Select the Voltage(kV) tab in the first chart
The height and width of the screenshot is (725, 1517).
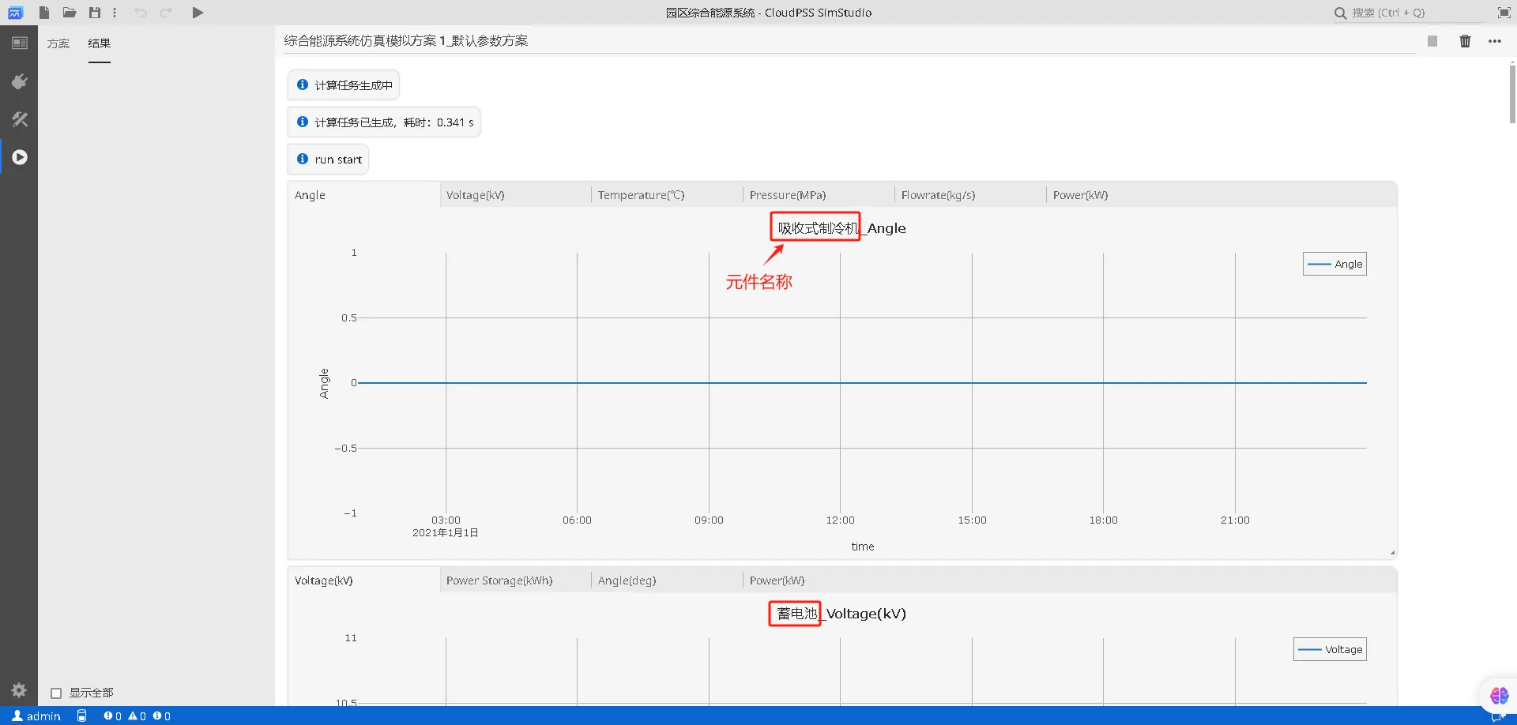coord(515,195)
